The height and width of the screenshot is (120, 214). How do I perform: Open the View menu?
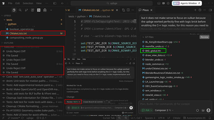39,3
